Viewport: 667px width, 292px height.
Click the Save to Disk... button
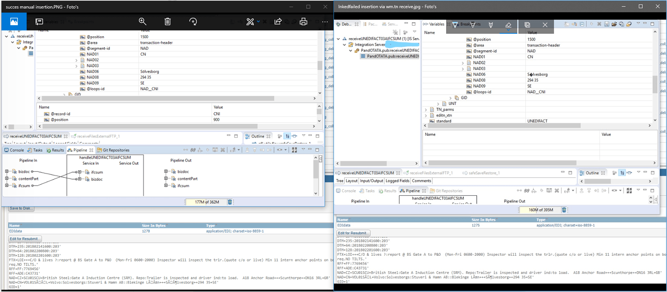[21, 208]
